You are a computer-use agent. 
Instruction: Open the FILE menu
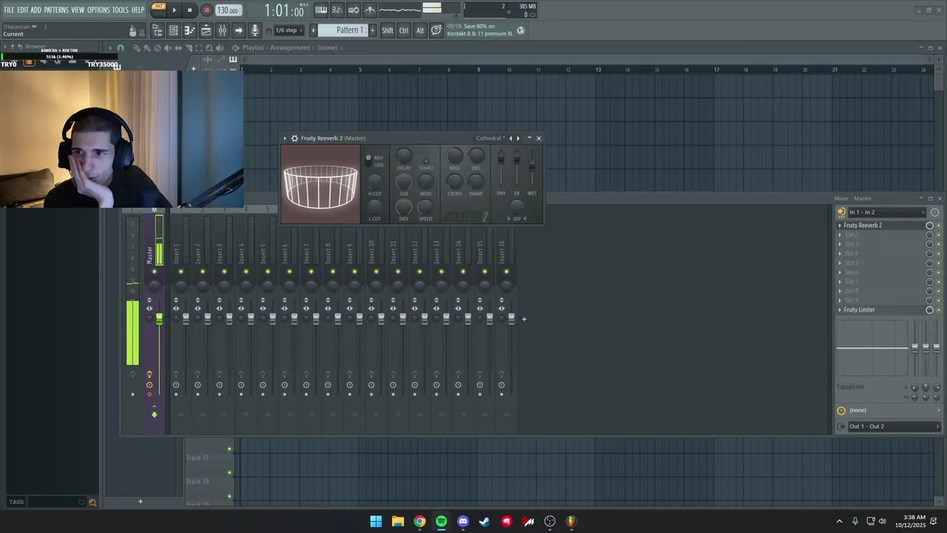coord(9,10)
